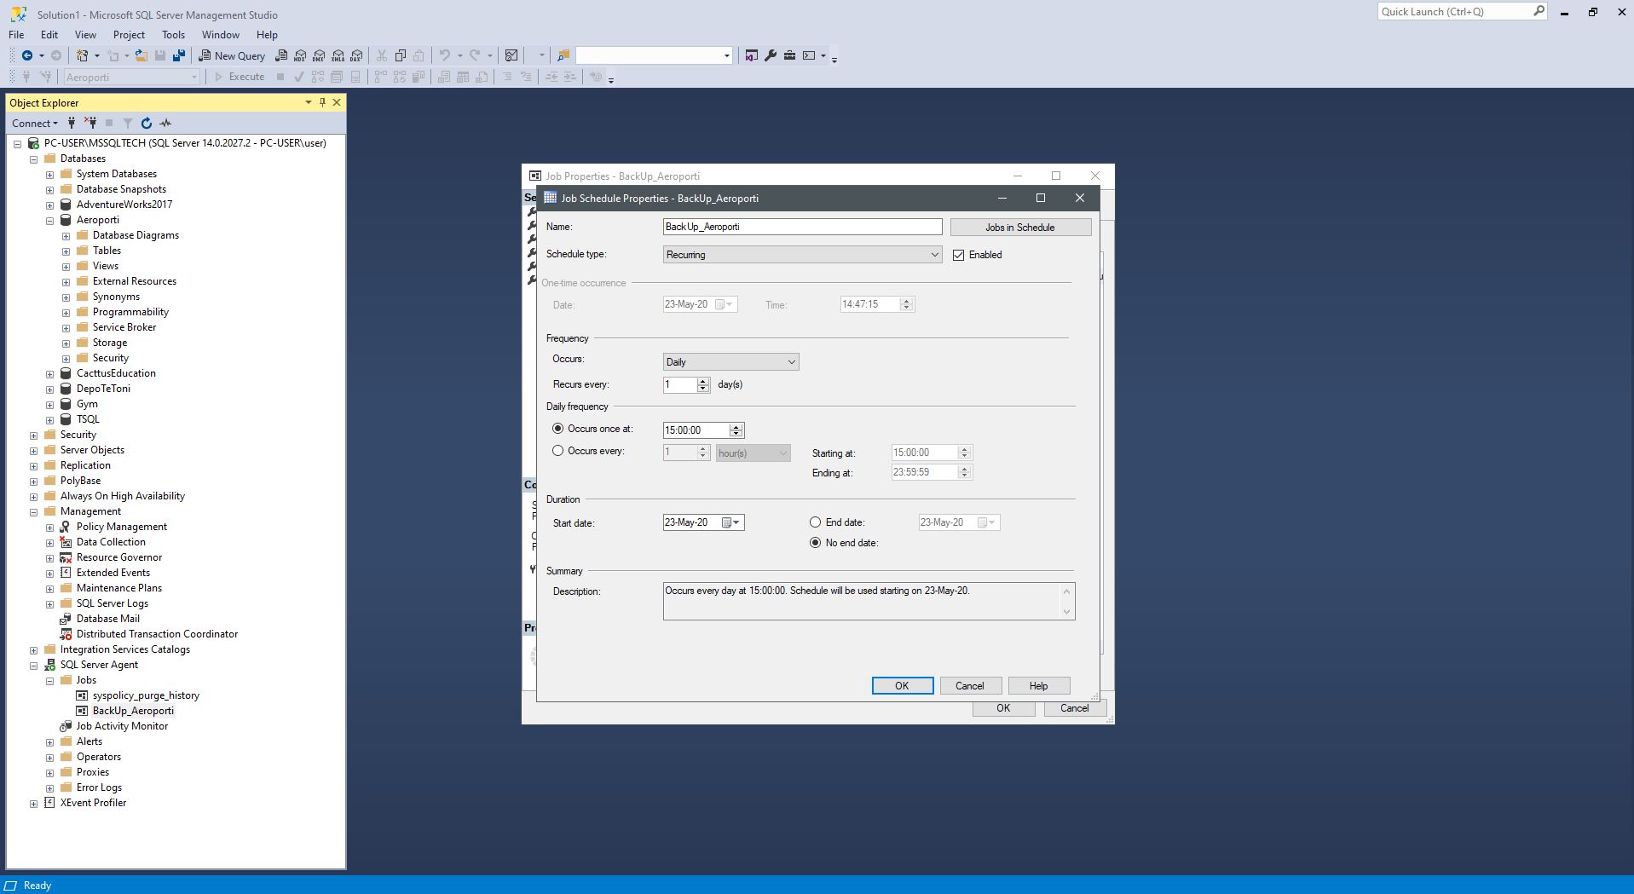Select the BackUp_Aeroporti job in tree
Viewport: 1634px width, 894px height.
click(133, 711)
